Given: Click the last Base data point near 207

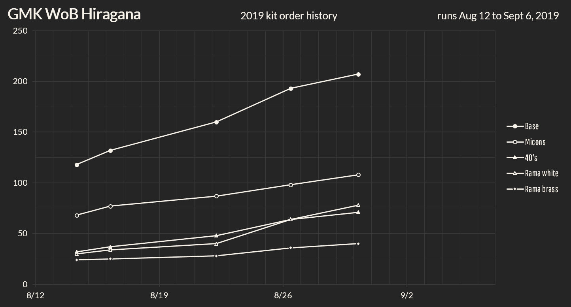Looking at the screenshot, I should pos(358,74).
